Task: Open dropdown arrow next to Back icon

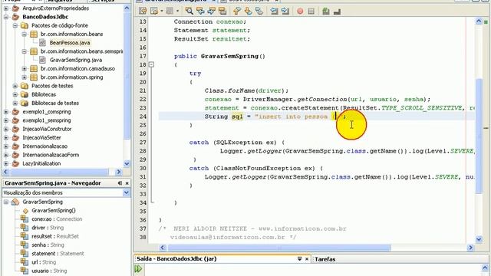Action: pyautogui.click(x=162, y=11)
